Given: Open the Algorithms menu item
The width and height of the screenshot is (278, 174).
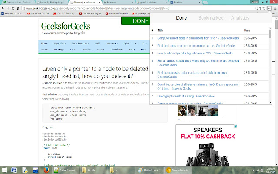Looking at the screenshot, I should coord(60,43).
